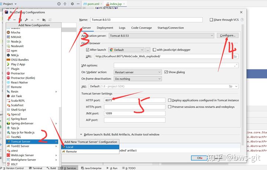
Task: Open the Code Coverage tab
Action: (141, 28)
